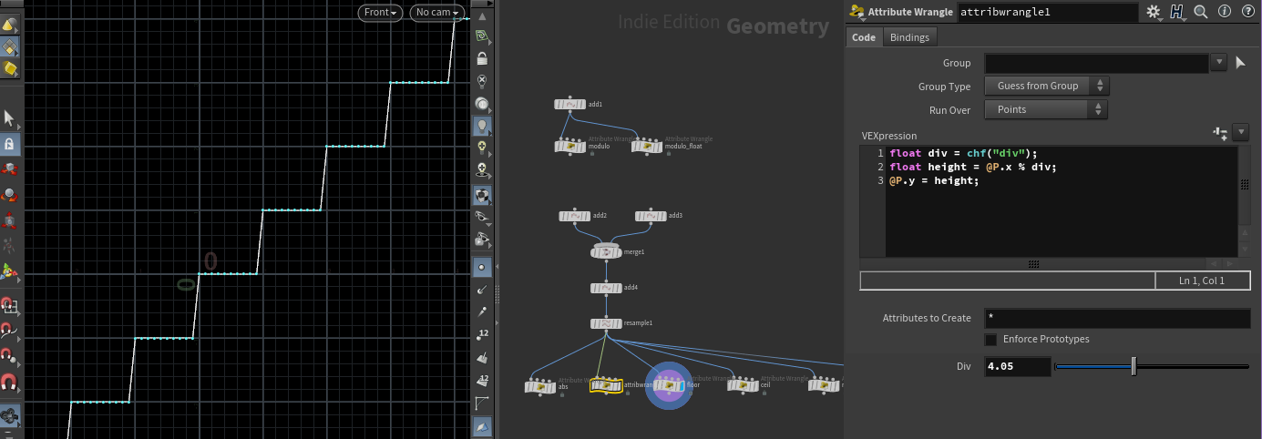The width and height of the screenshot is (1262, 439).
Task: Click the create spare parameters icon above VEX editor
Action: click(1221, 133)
